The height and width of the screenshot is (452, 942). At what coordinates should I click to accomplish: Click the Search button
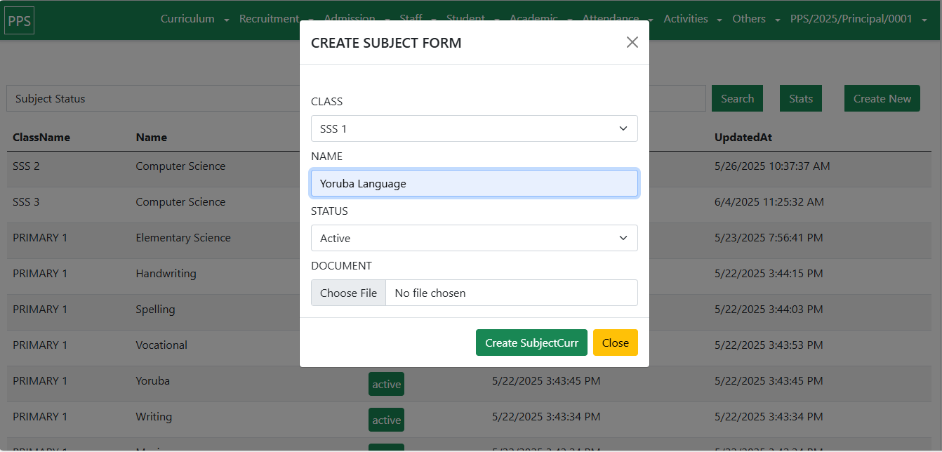point(737,98)
